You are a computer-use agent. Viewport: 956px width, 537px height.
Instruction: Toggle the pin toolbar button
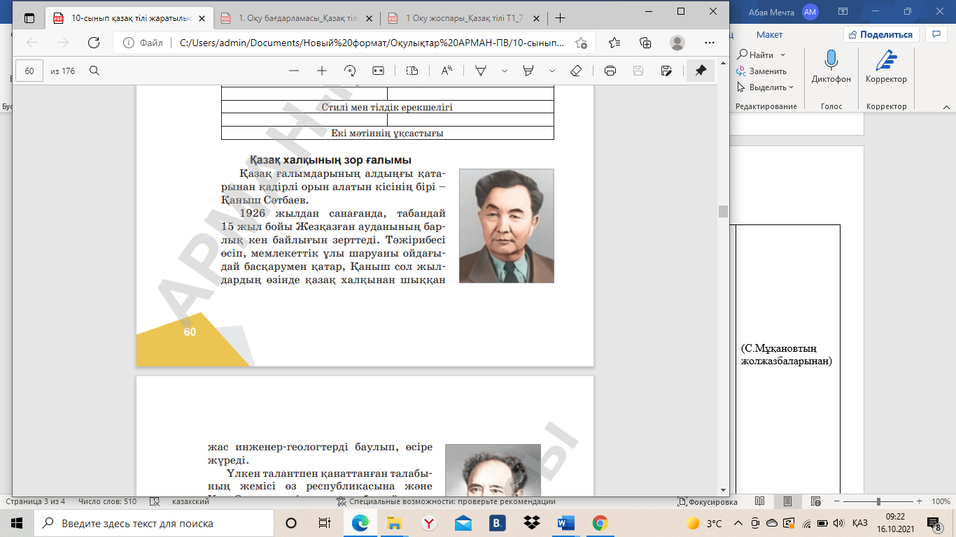click(701, 71)
